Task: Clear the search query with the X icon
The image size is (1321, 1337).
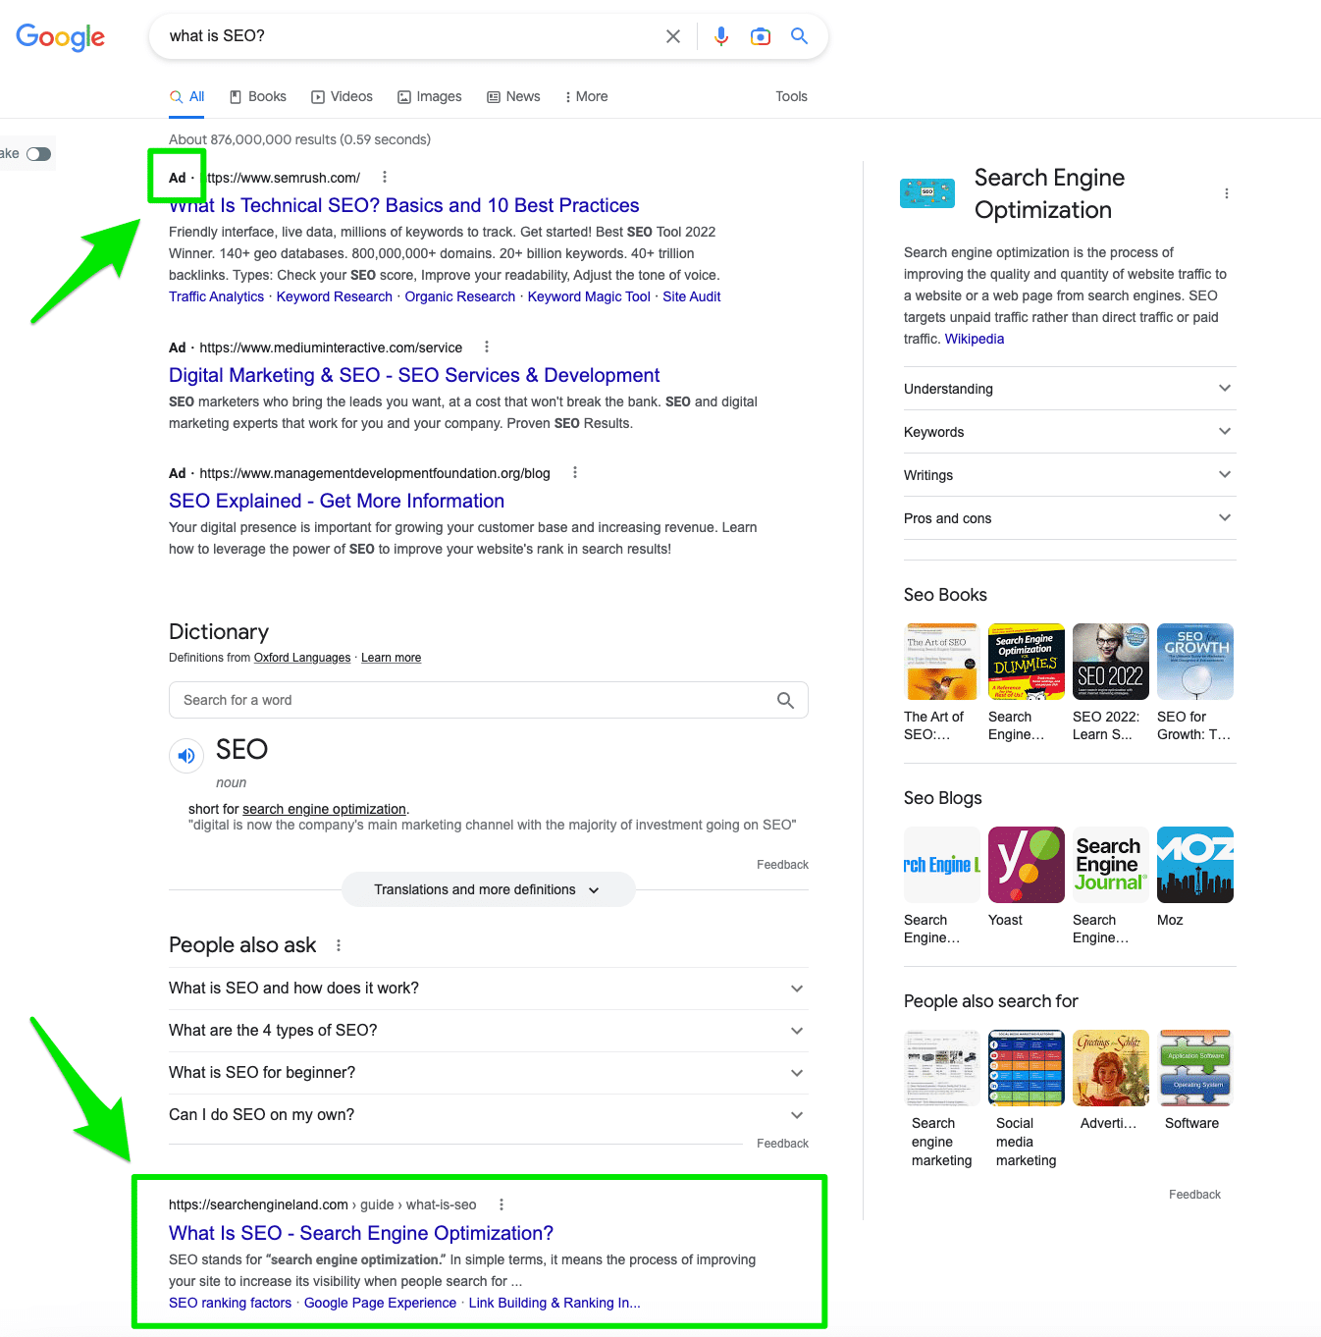Action: 673,35
